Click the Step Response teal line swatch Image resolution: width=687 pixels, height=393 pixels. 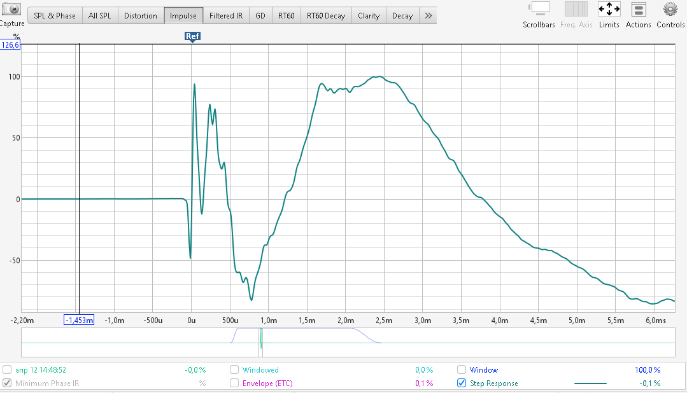pos(590,383)
